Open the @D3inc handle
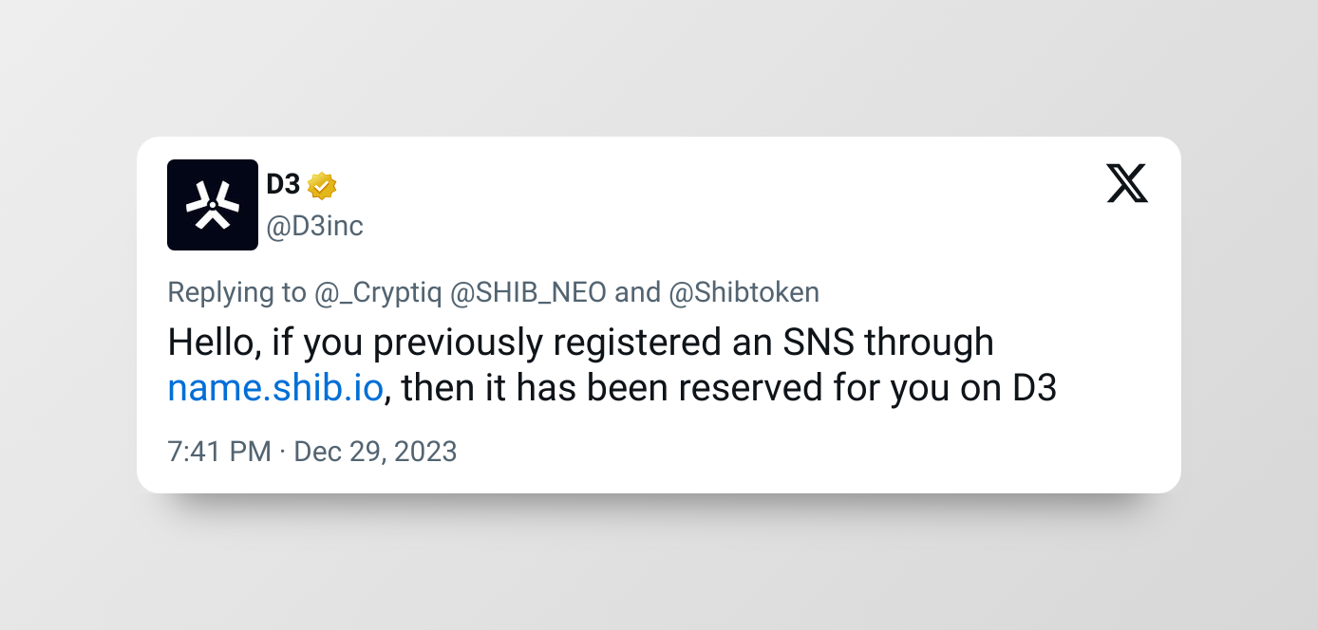This screenshot has height=630, width=1318. tap(314, 227)
